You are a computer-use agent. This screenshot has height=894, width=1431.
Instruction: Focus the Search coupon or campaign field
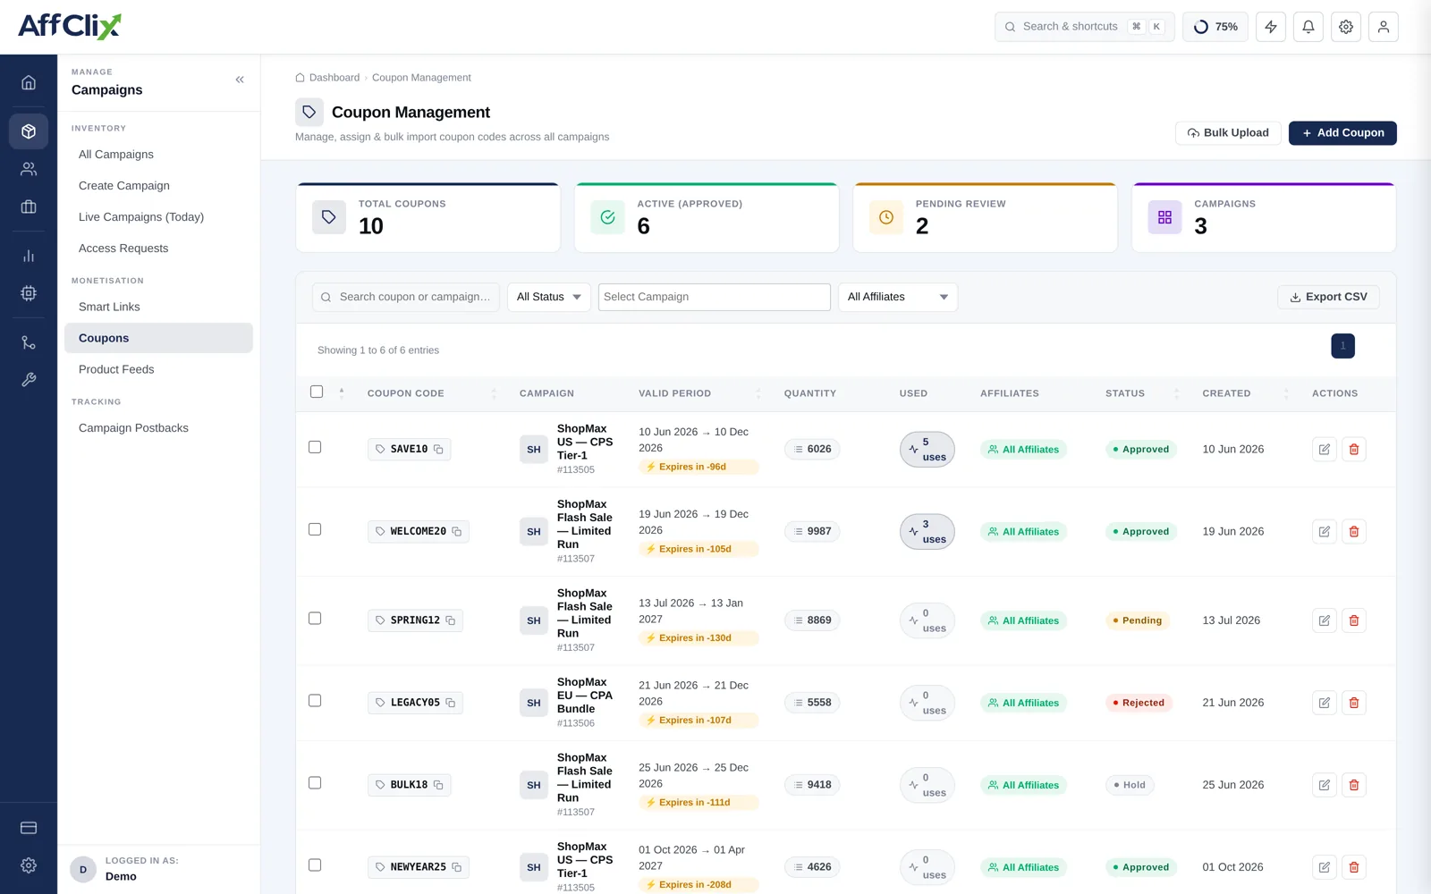(406, 297)
